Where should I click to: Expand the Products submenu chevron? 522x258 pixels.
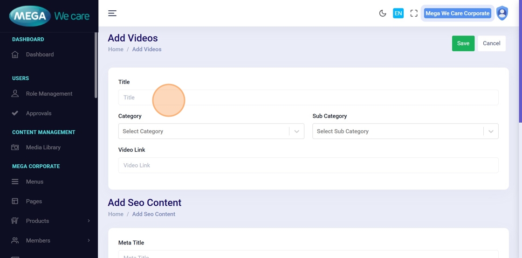pyautogui.click(x=89, y=221)
